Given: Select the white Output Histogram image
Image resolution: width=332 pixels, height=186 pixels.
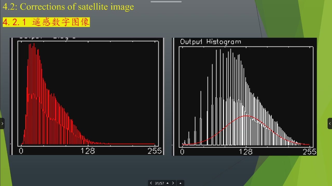Looking at the screenshot, I should point(244,97).
